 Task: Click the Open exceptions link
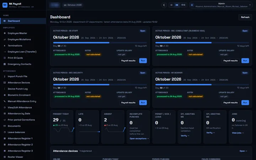coord(139,138)
